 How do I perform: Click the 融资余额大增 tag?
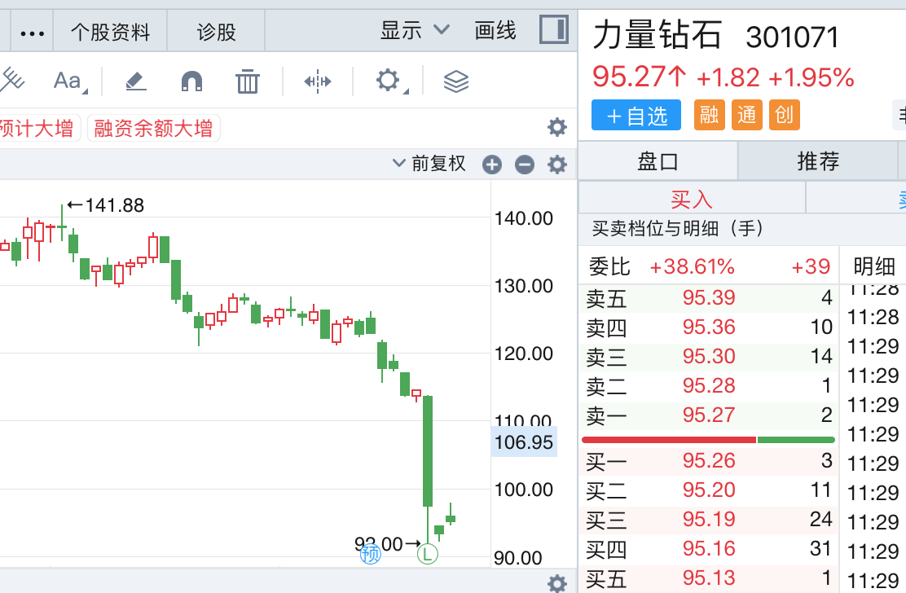[x=153, y=129]
